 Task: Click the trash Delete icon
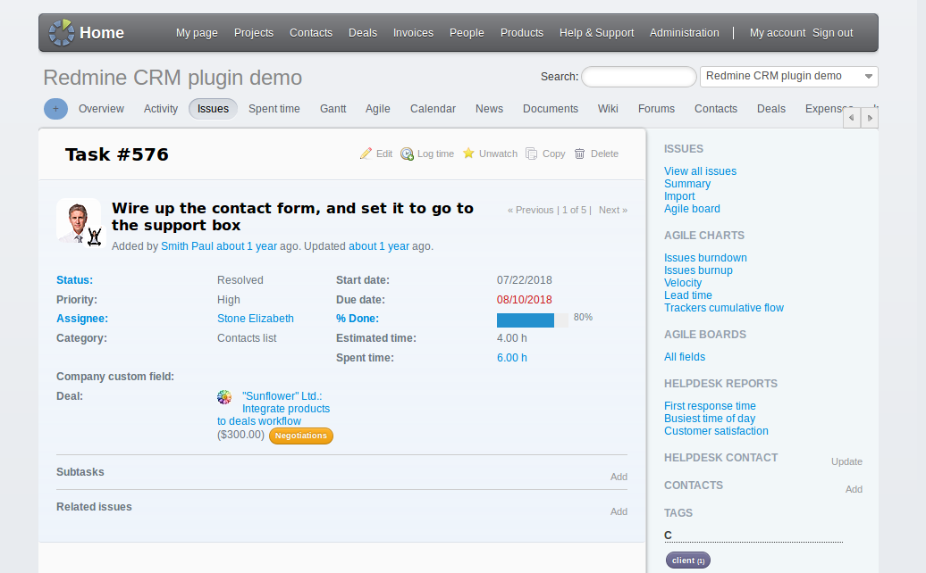[x=580, y=154]
